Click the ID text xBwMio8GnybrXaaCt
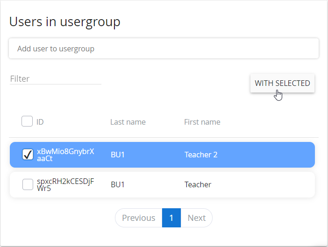This screenshot has width=328, height=247. point(65,155)
